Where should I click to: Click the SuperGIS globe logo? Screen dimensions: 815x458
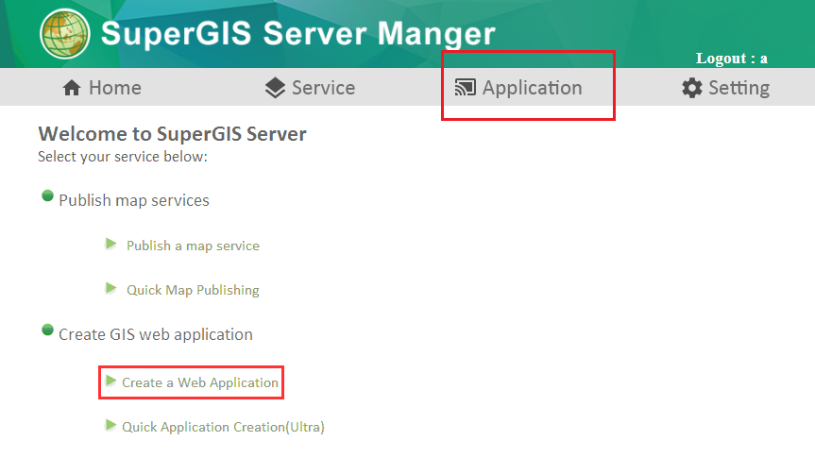click(x=64, y=34)
